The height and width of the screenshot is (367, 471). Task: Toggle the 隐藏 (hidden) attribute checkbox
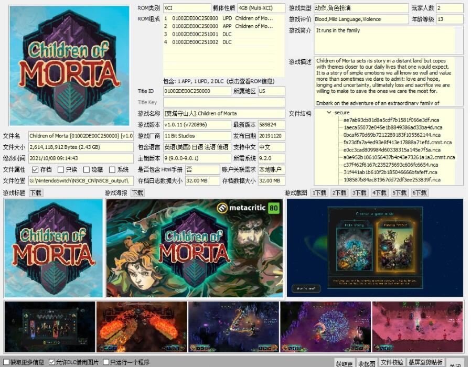pos(87,170)
